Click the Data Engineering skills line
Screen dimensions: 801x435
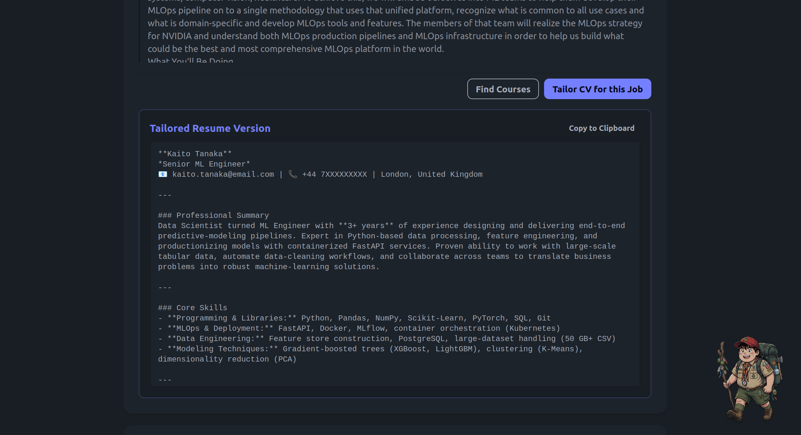[387, 339]
